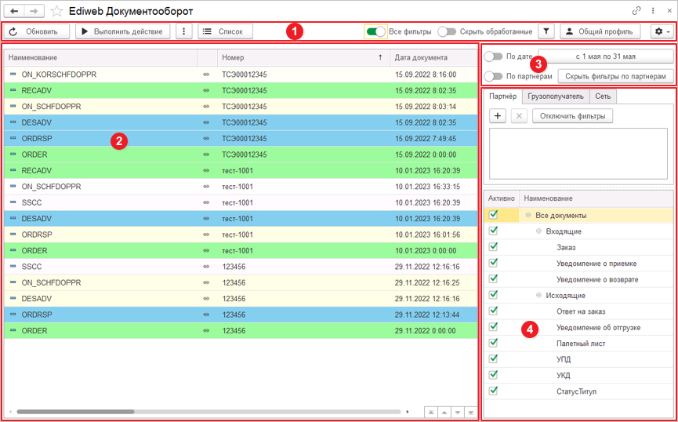The width and height of the screenshot is (678, 422).
Task: Collapse the Входящие tree group
Action: [x=538, y=231]
